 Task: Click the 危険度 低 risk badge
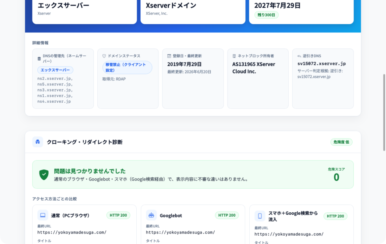[x=341, y=142]
